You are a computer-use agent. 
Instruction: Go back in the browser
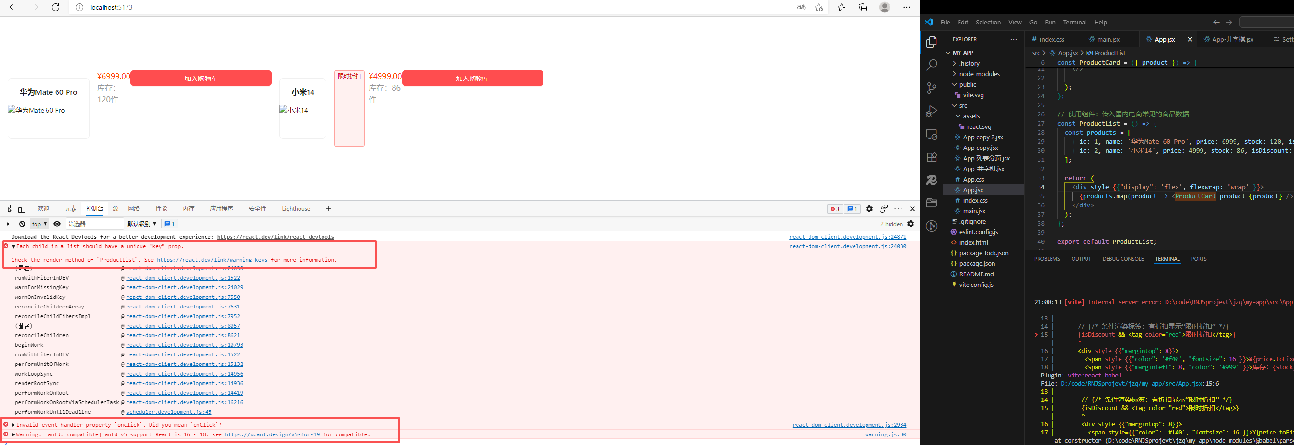[13, 7]
